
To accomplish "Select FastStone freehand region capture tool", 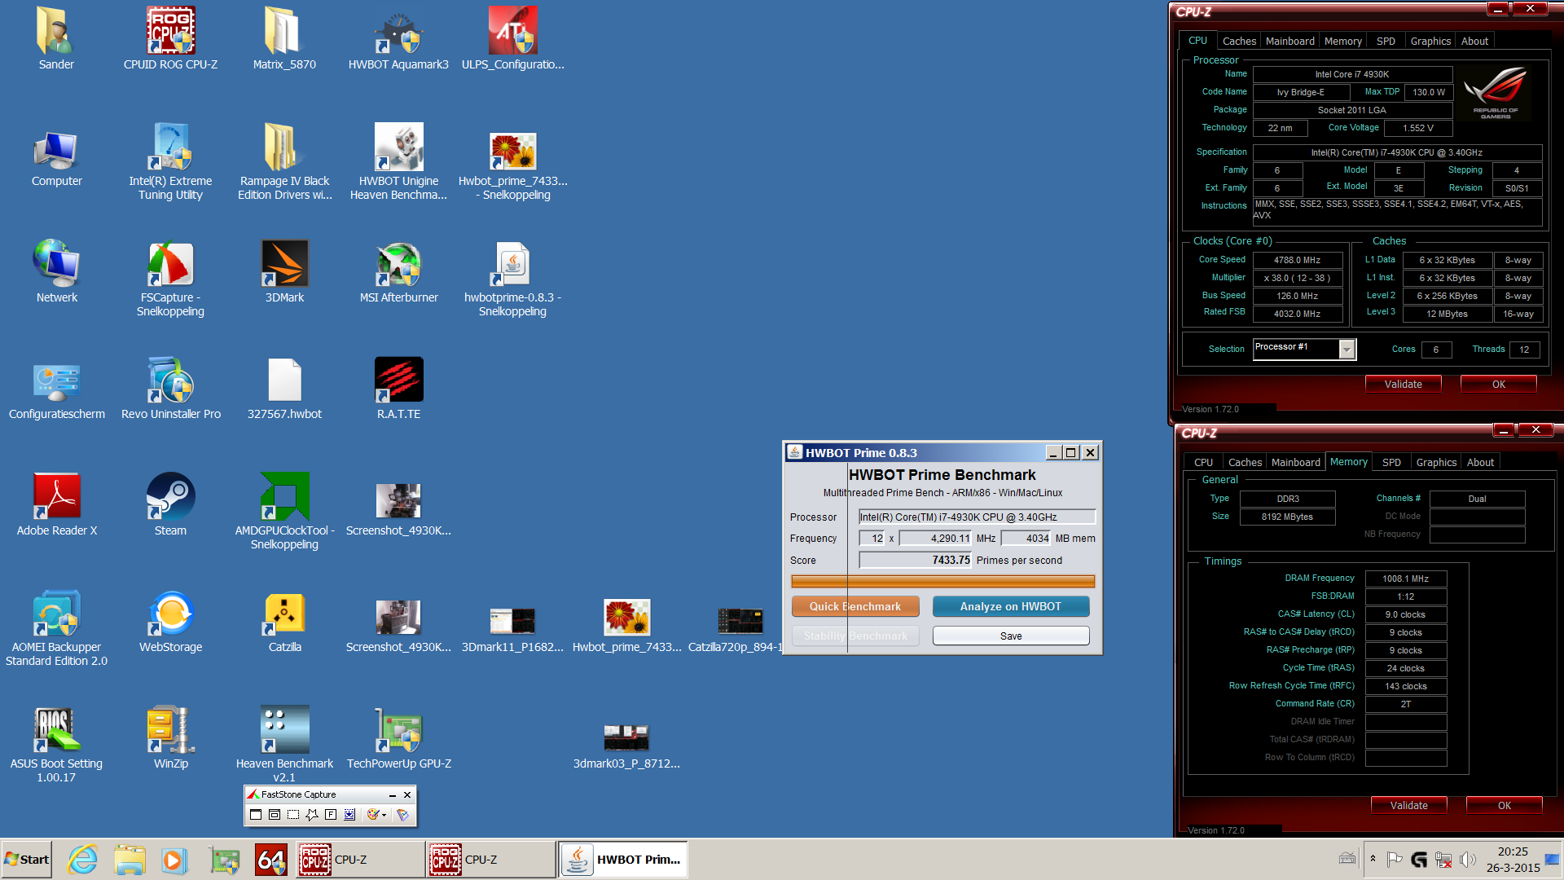I will tap(312, 814).
